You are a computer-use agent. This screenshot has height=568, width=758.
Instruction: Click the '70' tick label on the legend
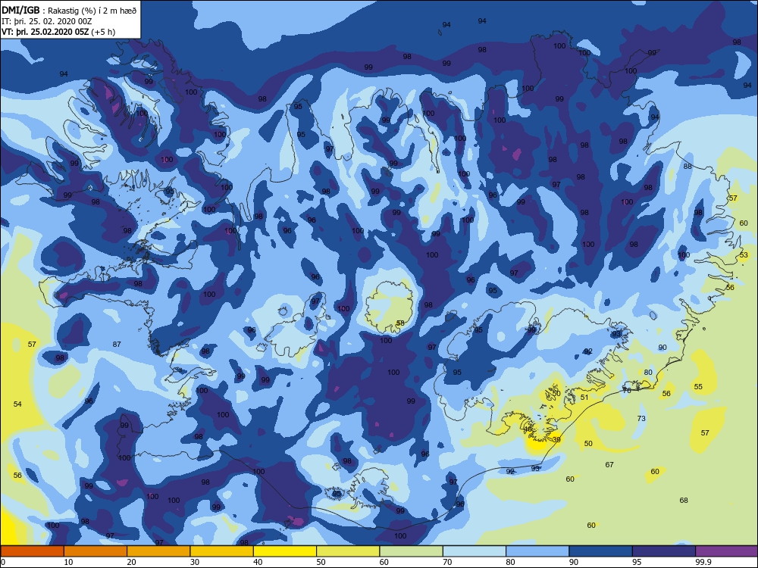tap(448, 562)
